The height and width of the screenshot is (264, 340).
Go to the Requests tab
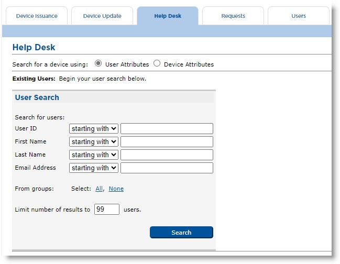pos(233,16)
